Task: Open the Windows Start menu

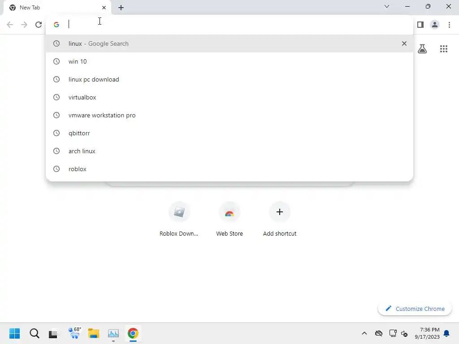Action: [x=15, y=333]
